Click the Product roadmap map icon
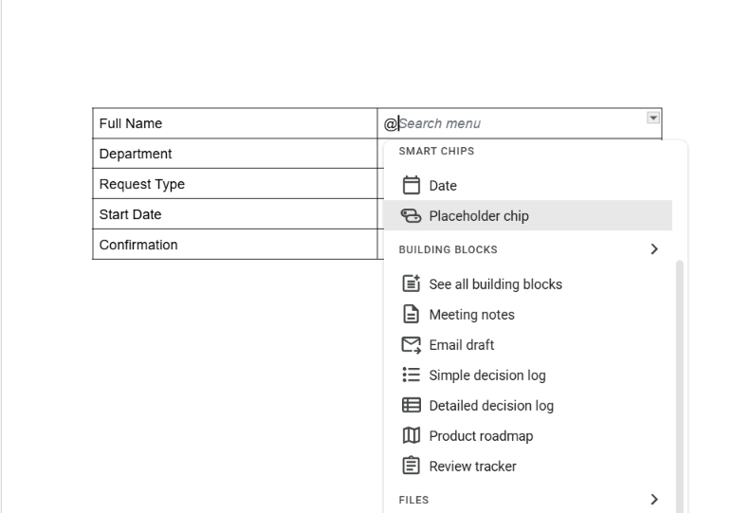 tap(411, 435)
